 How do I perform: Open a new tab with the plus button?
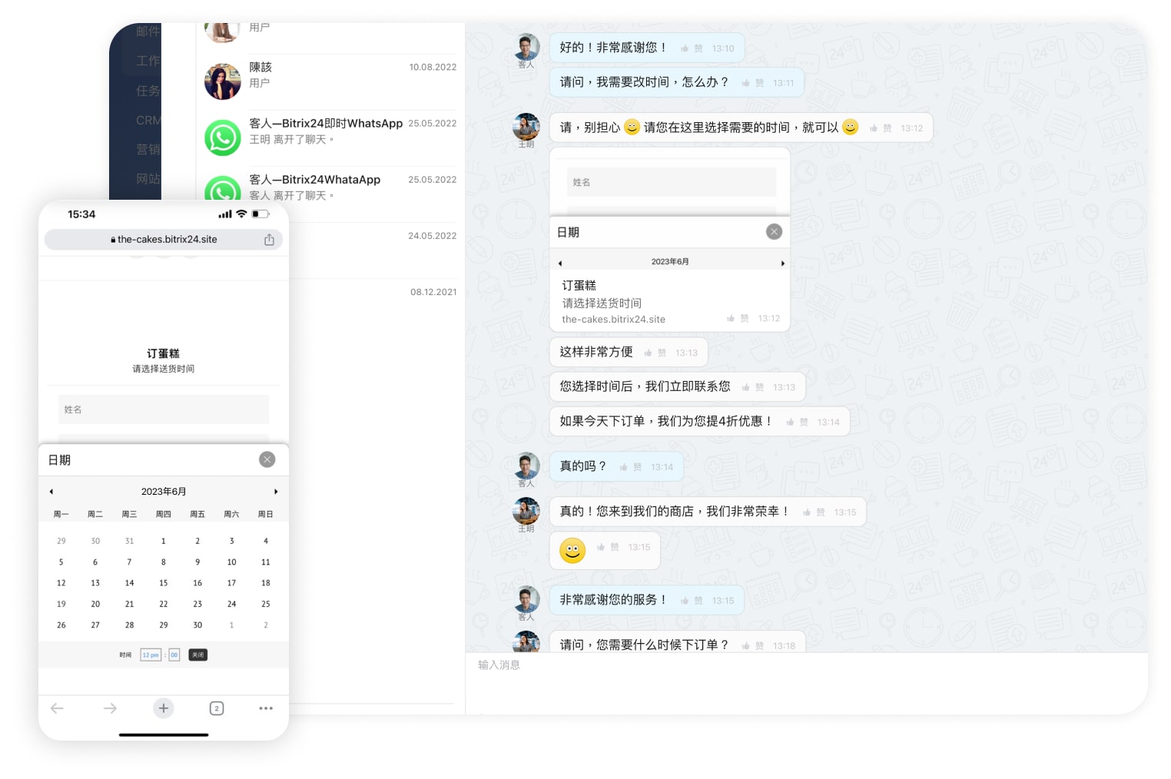164,708
